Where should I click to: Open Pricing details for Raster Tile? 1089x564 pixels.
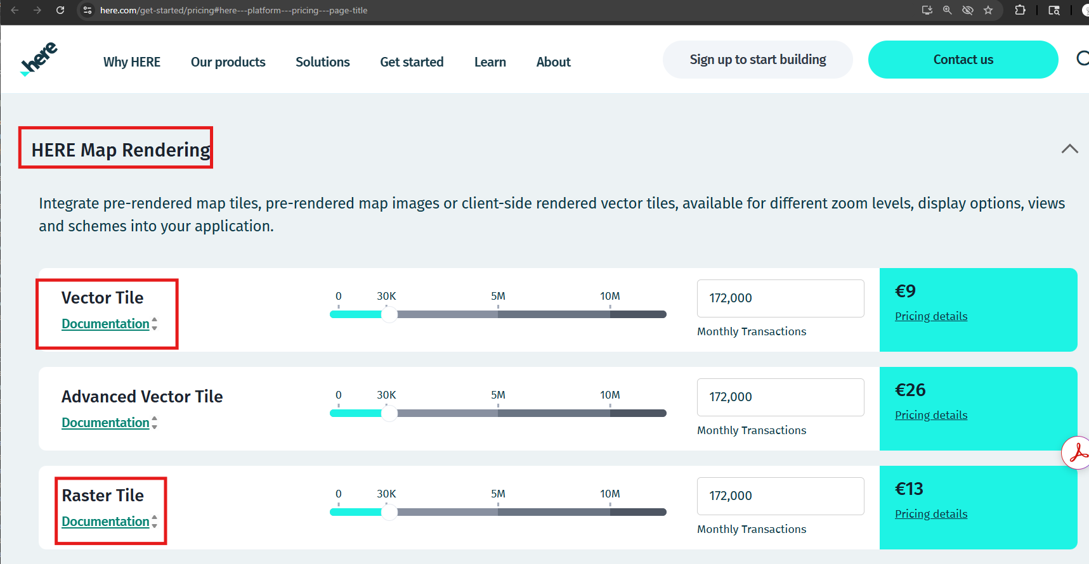(931, 514)
